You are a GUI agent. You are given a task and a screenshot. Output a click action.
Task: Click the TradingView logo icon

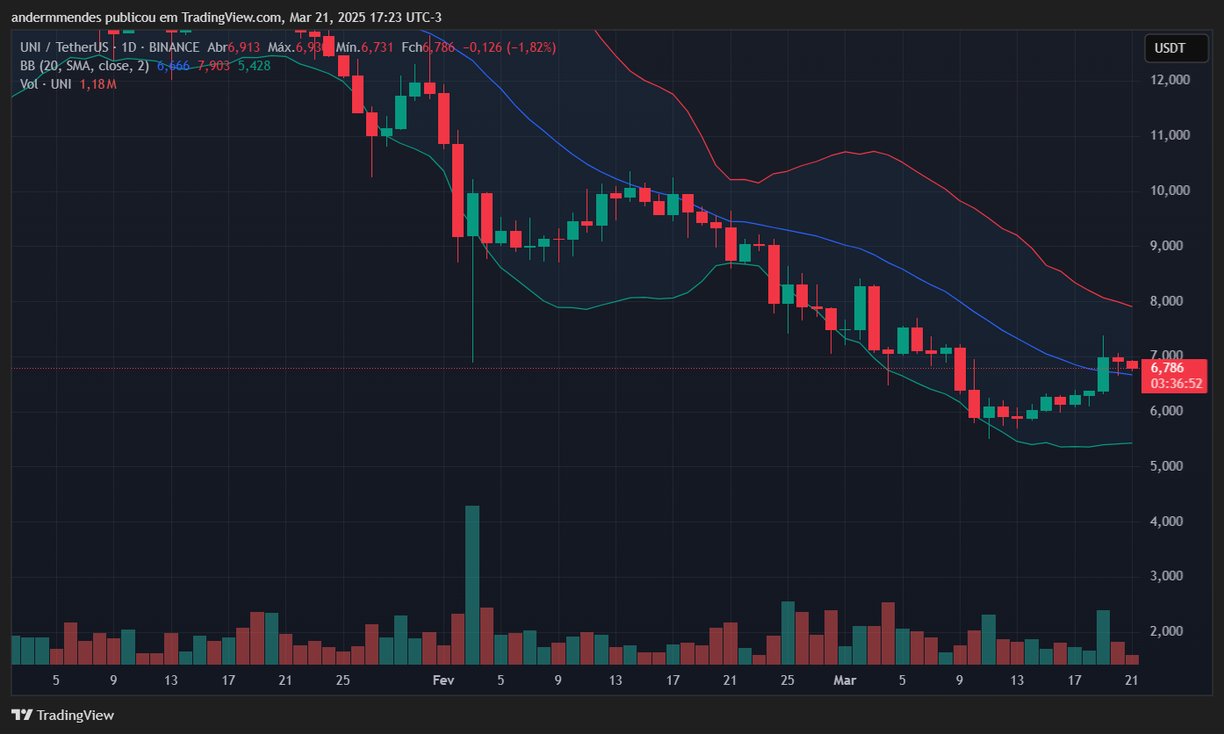tap(22, 715)
